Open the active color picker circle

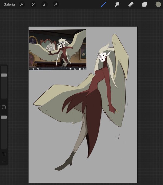pyautogui.click(x=158, y=4)
